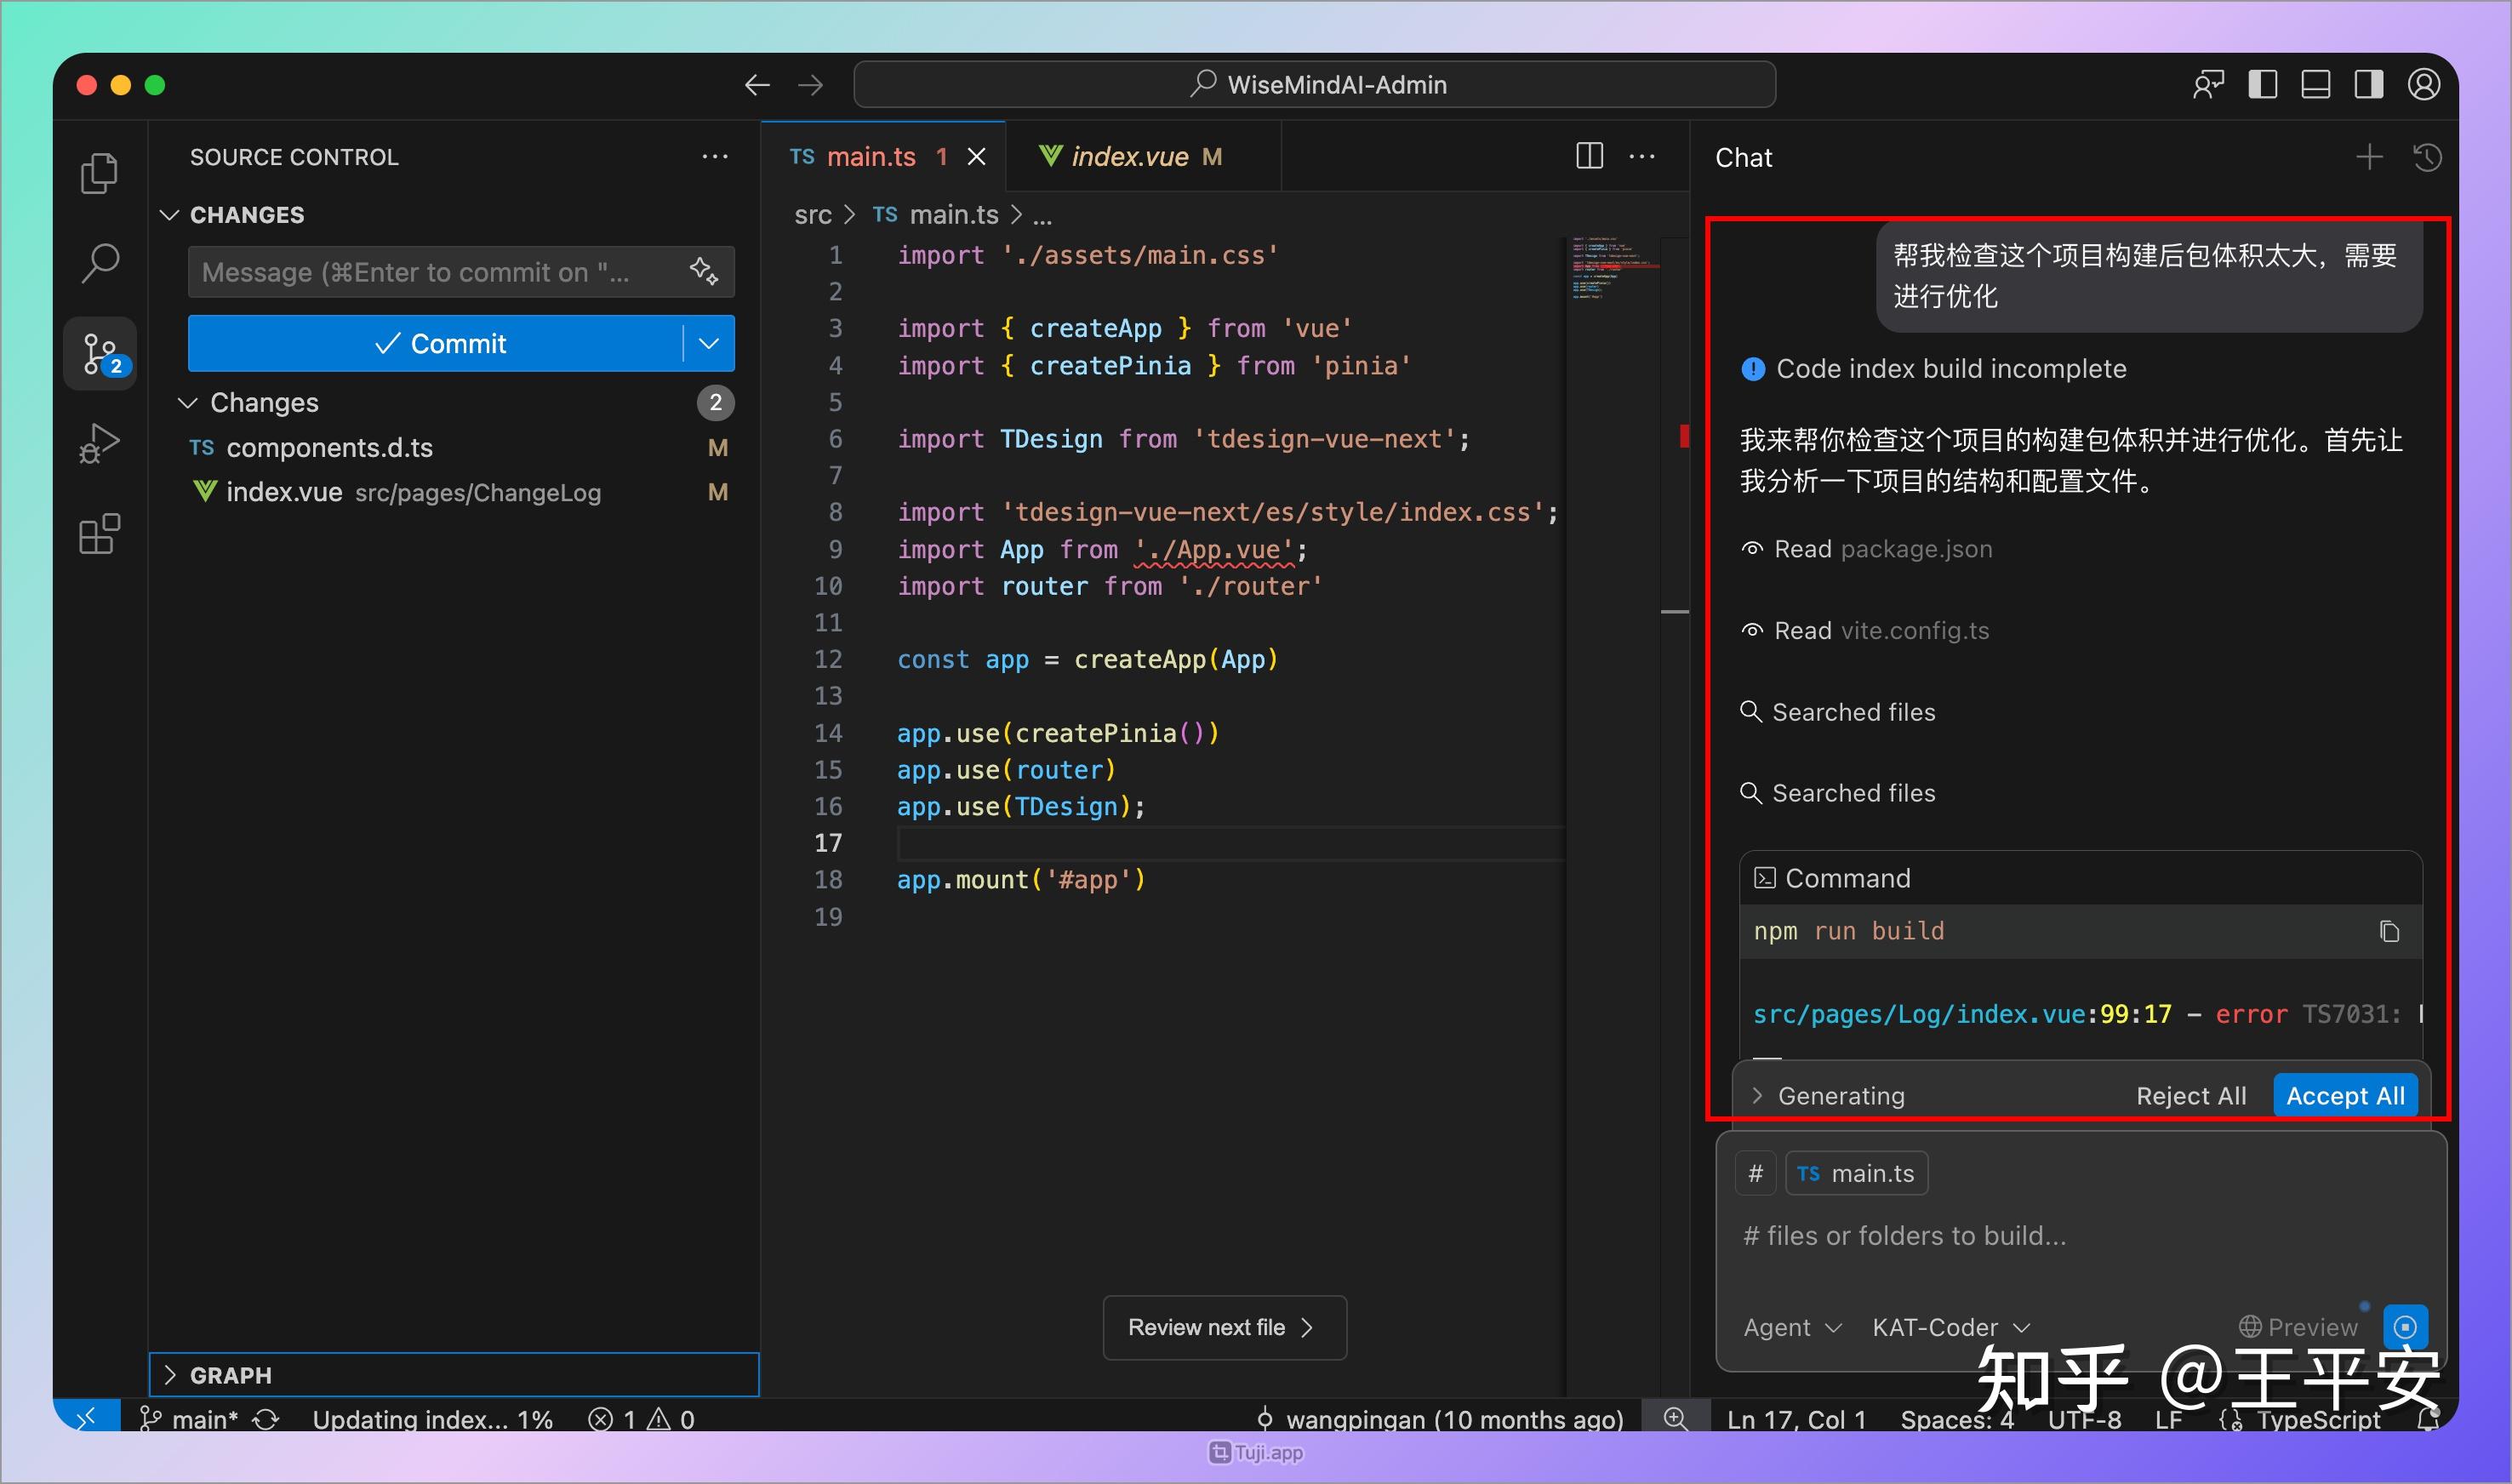This screenshot has width=2512, height=1484.
Task: Open chat history
Action: coord(2428,157)
